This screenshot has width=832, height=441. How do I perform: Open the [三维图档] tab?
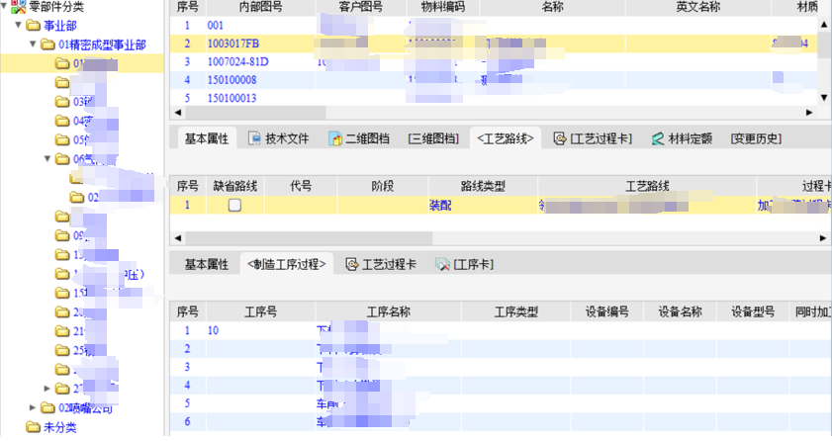click(433, 138)
